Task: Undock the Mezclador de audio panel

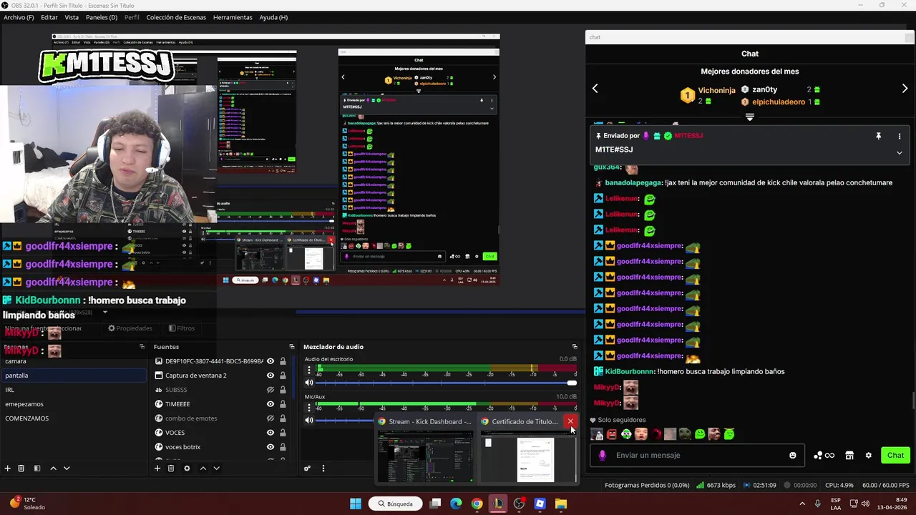Action: (574, 347)
